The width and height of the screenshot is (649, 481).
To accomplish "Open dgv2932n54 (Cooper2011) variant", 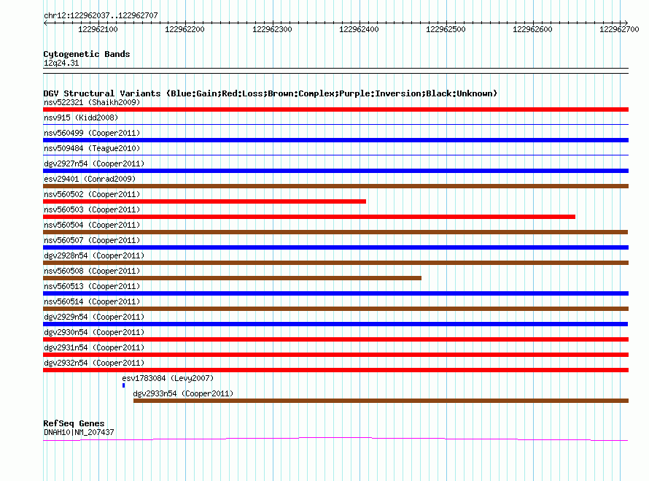I will [94, 363].
